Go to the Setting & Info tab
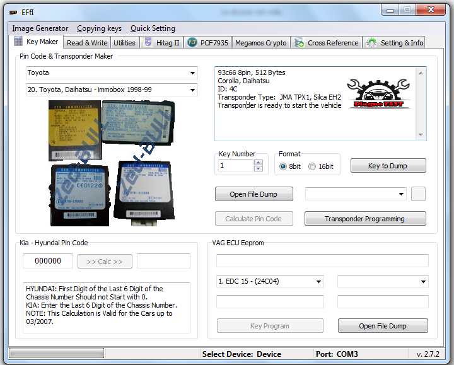This screenshot has height=365, width=454. 394,43
